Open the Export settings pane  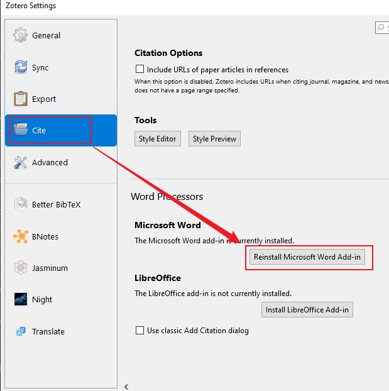click(x=61, y=99)
